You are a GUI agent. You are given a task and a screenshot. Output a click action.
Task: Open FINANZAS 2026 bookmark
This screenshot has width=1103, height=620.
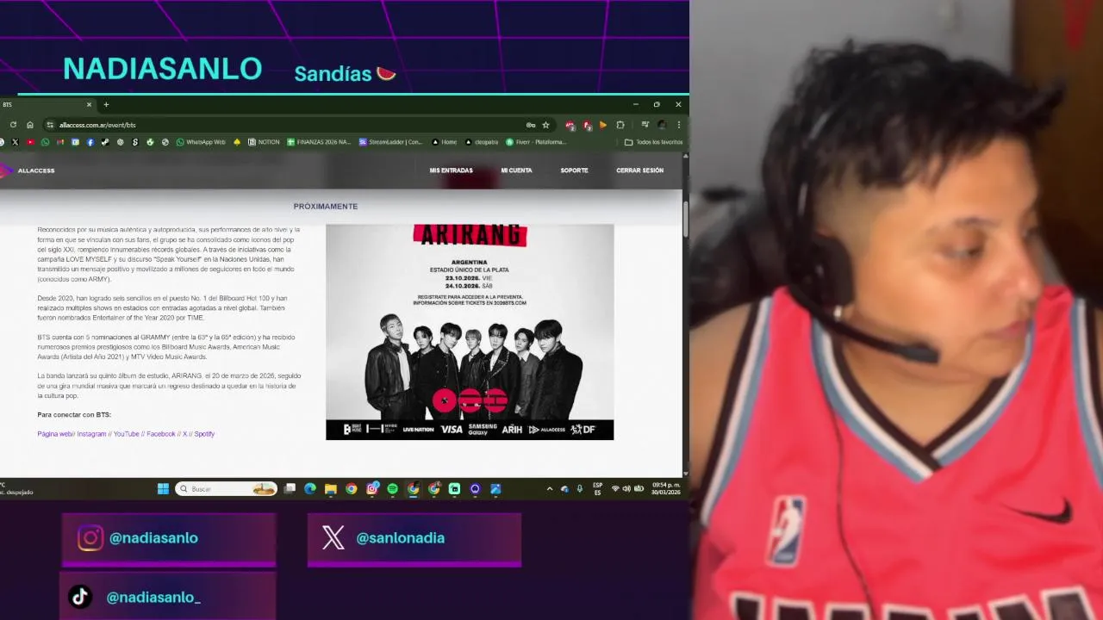coord(319,142)
